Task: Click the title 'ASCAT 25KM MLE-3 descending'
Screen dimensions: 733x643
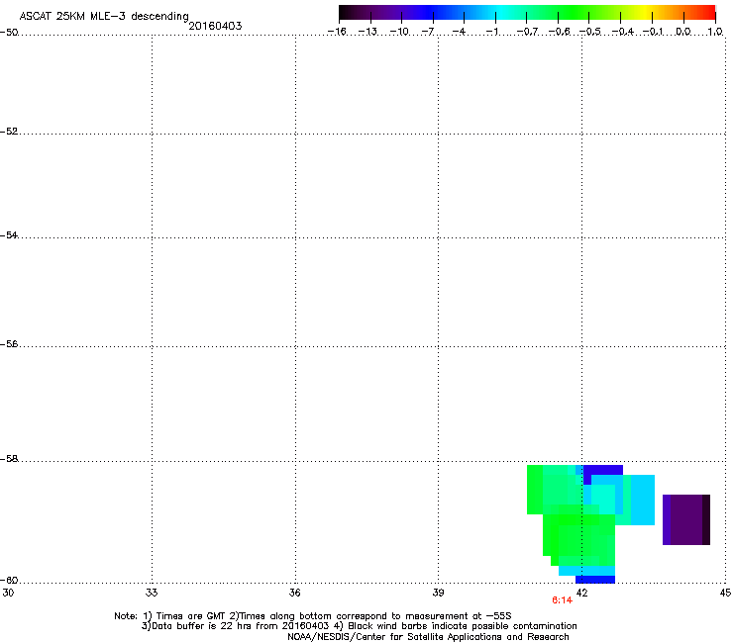Action: pyautogui.click(x=104, y=17)
